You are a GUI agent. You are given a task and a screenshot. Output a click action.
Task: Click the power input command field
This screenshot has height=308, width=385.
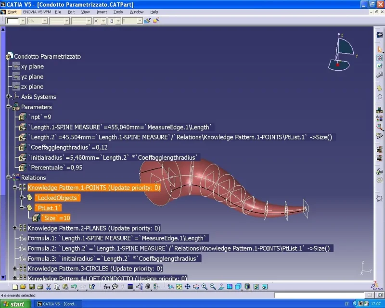click(319, 295)
